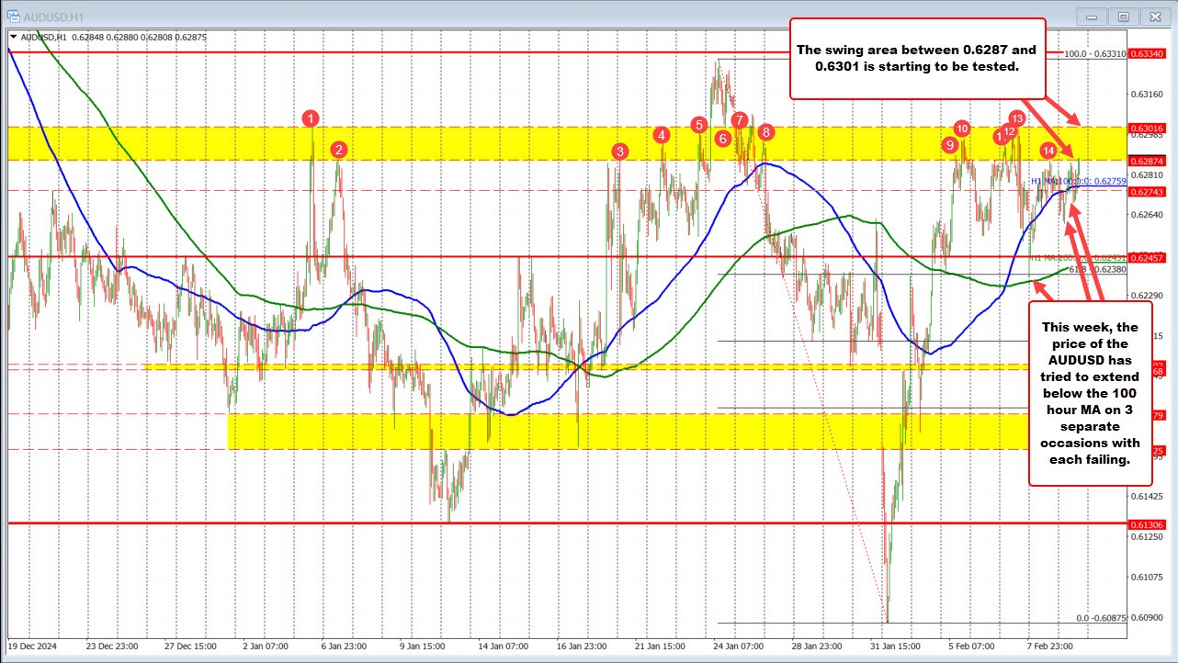Click the 23 Dec 23:00 time label

(x=112, y=646)
